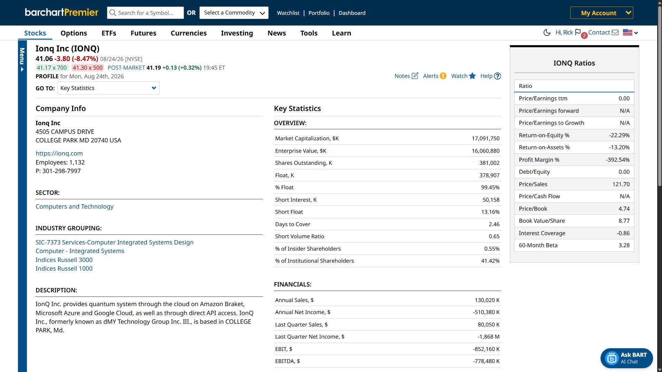Click the bid quote 41.17 x 700

(52, 68)
